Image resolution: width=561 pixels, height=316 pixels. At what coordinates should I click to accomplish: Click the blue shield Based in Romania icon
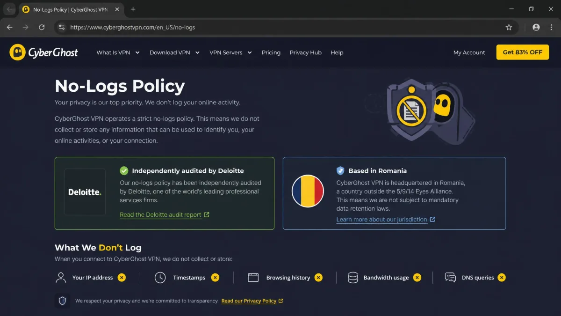pos(340,171)
